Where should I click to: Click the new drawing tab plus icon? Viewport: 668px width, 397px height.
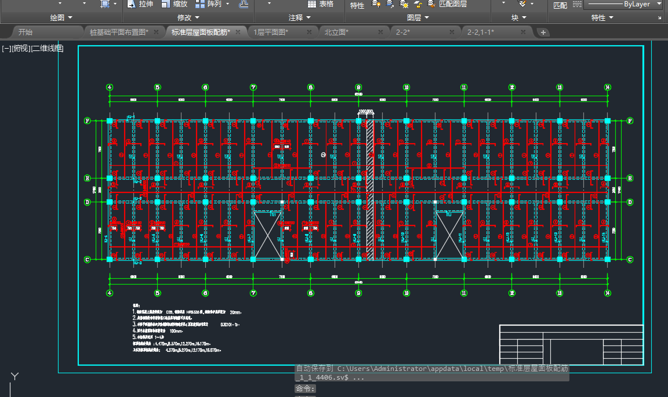click(x=543, y=32)
